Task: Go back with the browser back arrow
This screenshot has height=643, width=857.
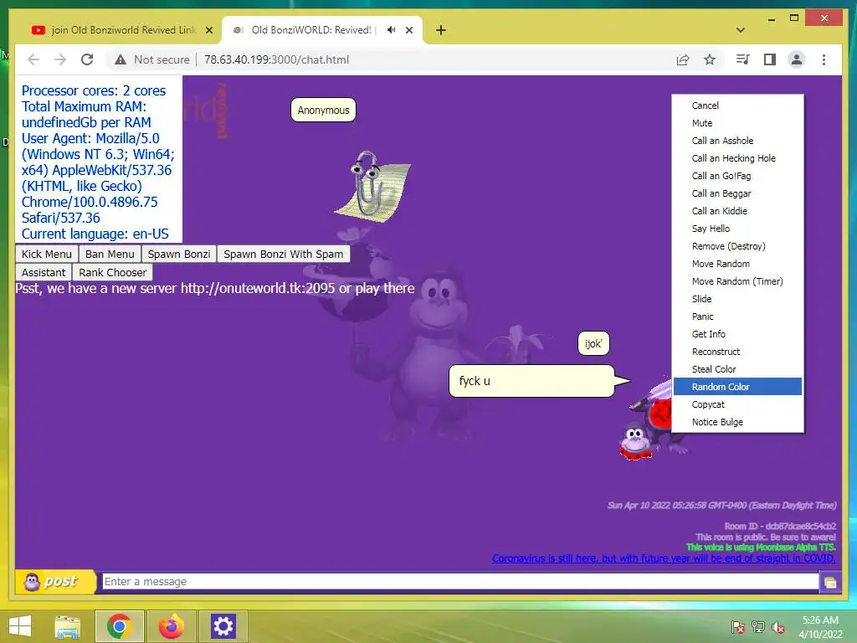Action: point(33,59)
